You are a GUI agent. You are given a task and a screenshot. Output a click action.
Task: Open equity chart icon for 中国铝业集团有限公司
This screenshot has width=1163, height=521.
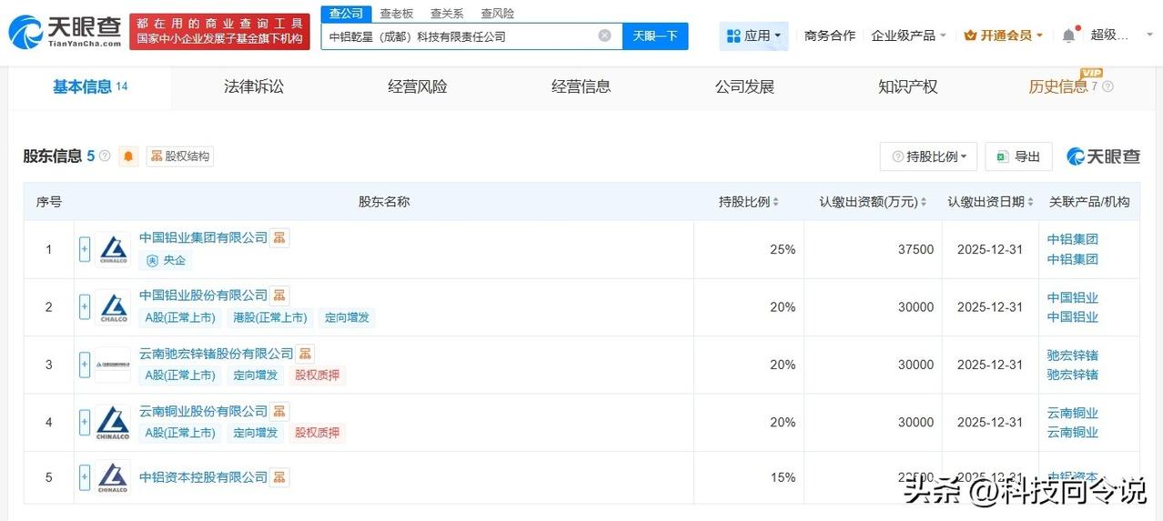279,237
